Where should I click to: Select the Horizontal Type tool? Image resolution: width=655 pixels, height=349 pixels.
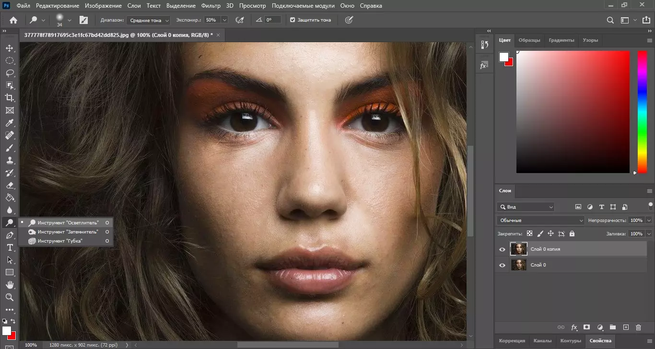(x=10, y=247)
